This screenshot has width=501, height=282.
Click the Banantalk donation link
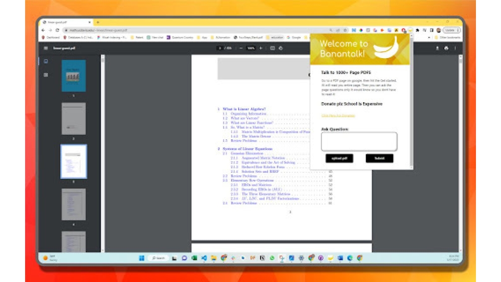click(338, 116)
